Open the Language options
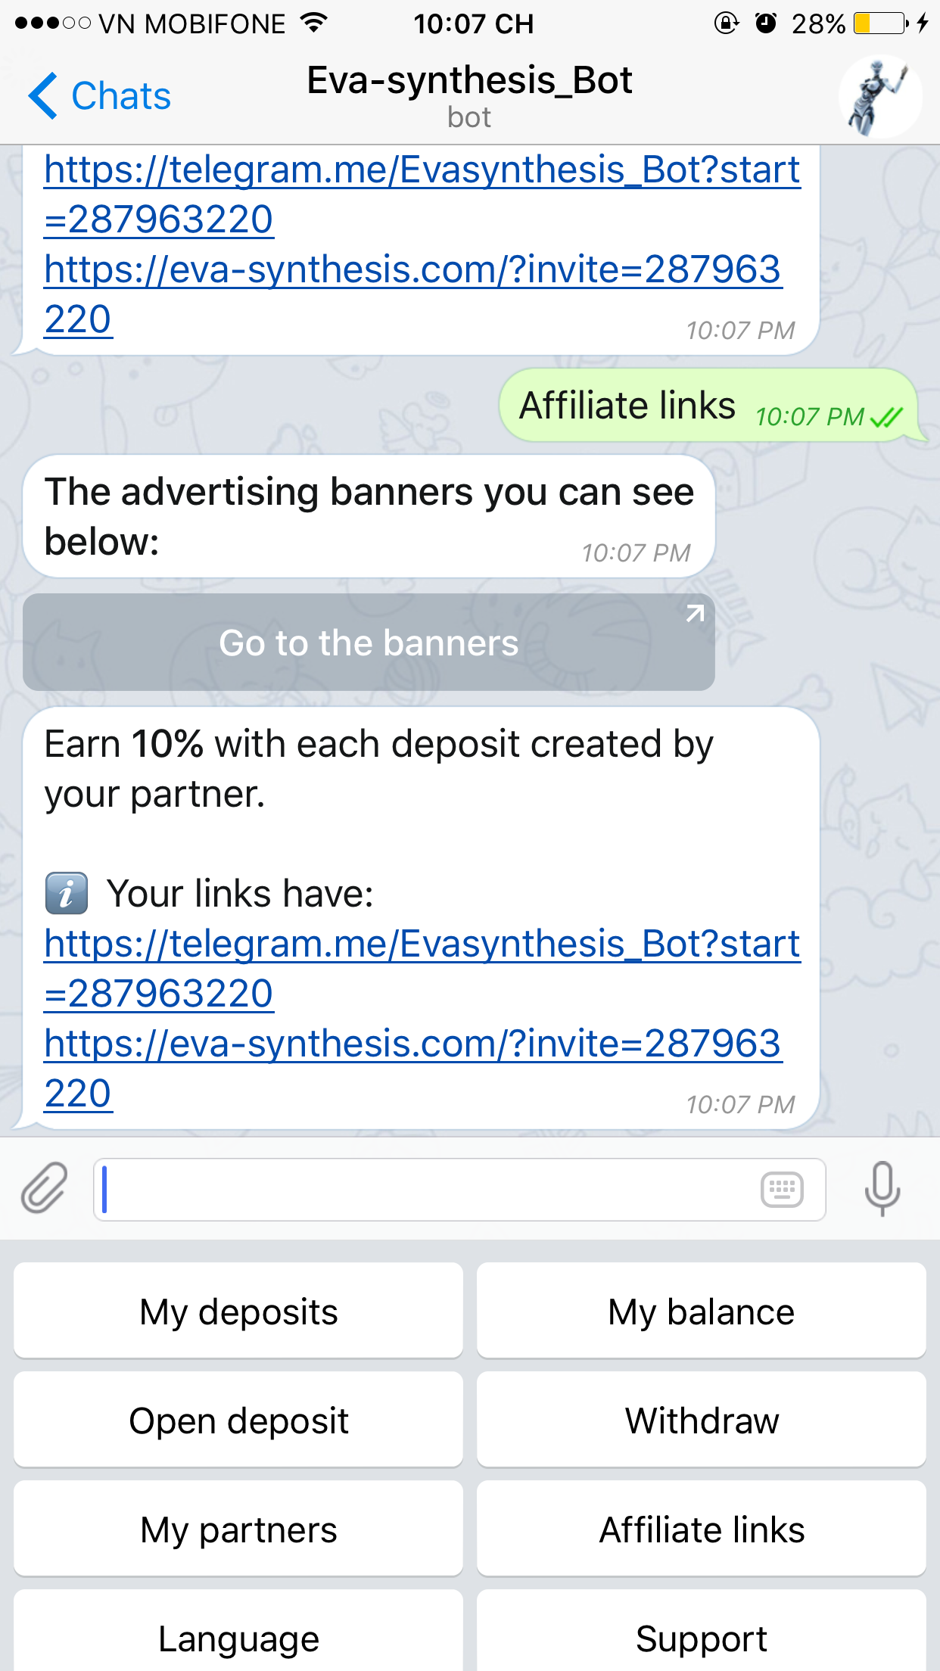Image resolution: width=940 pixels, height=1671 pixels. pyautogui.click(x=238, y=1635)
